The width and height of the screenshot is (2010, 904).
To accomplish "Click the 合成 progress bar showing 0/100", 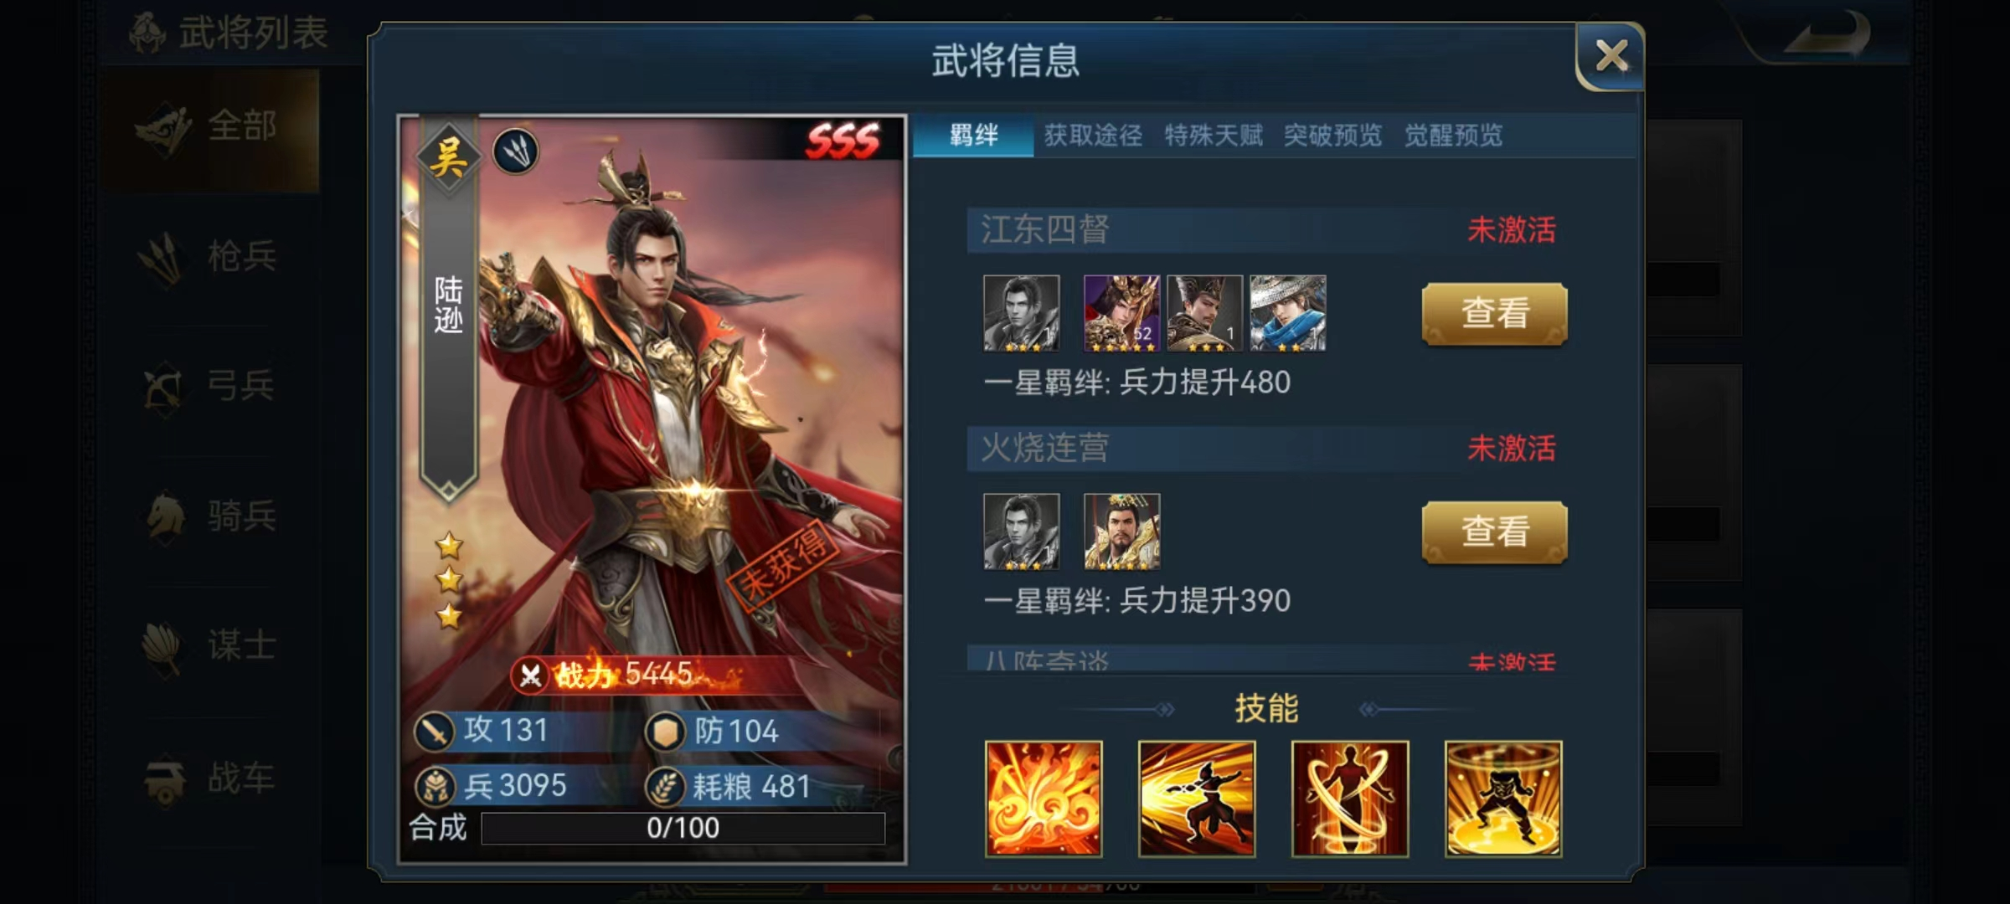I will tap(683, 828).
